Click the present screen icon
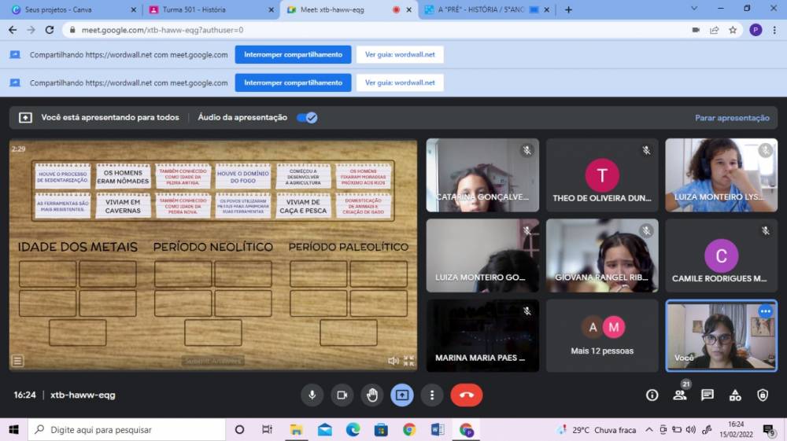This screenshot has height=441, width=787. coord(402,395)
